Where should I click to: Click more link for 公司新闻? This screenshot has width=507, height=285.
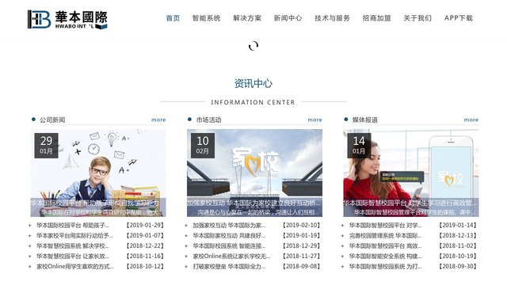(x=158, y=120)
